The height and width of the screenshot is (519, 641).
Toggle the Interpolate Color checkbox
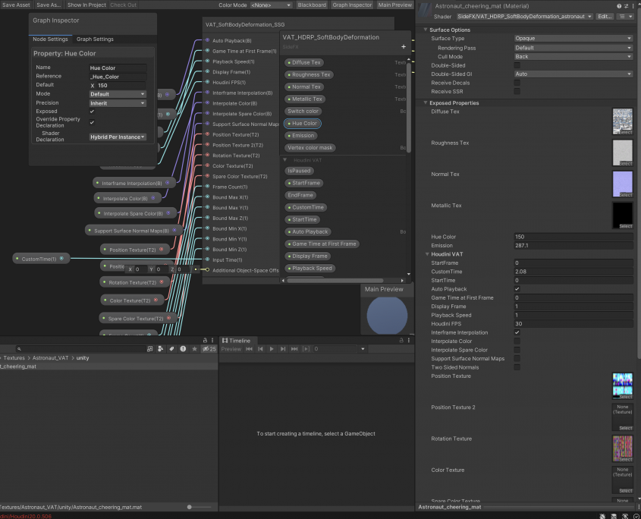517,341
